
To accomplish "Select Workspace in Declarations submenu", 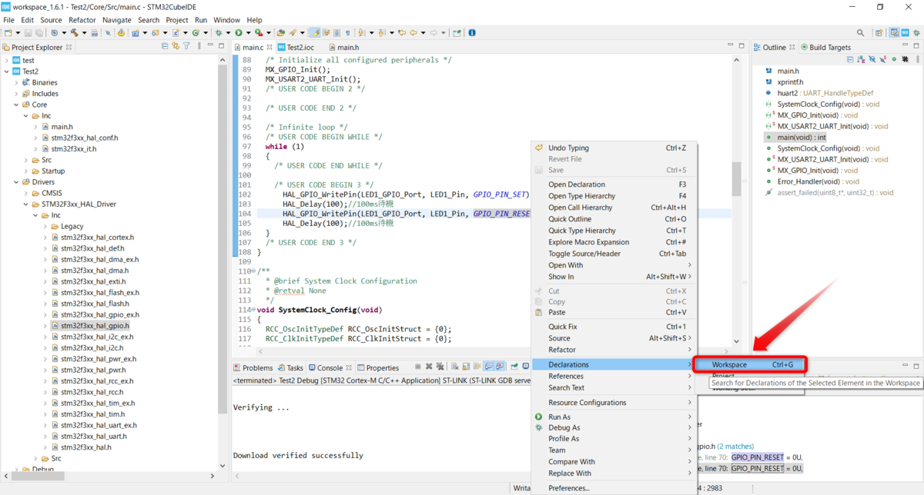I will (x=749, y=364).
